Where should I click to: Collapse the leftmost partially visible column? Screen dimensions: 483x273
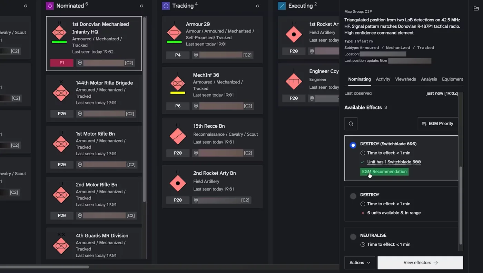[26, 6]
